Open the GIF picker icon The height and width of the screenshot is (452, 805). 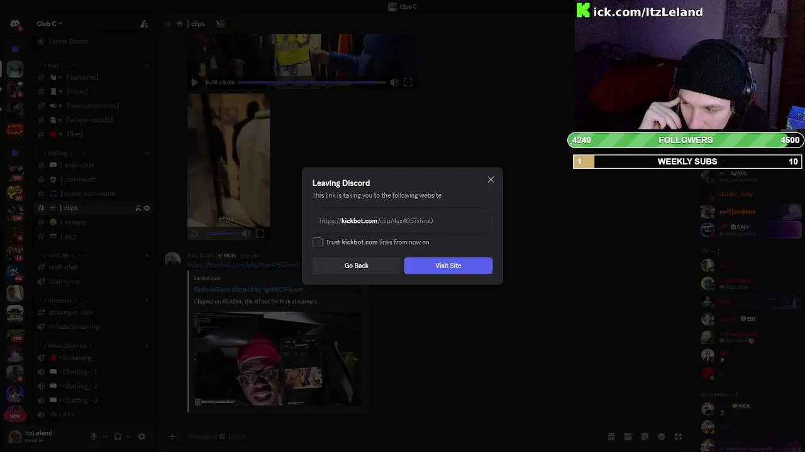click(628, 437)
